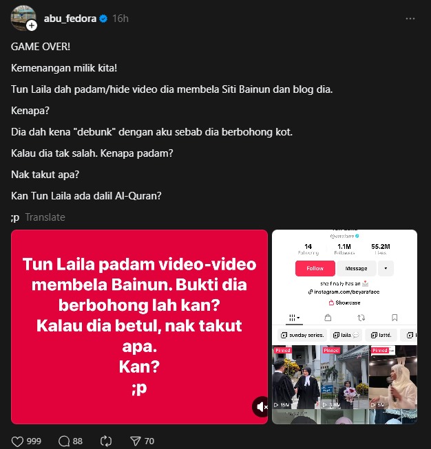Unmute the video with the speaker icon
431x449 pixels.
click(261, 406)
